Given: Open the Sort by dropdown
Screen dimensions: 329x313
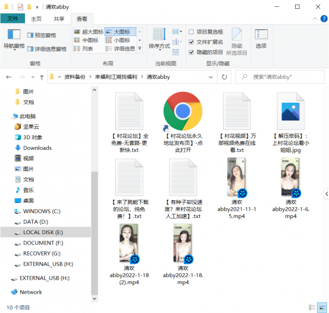Looking at the screenshot, I should [159, 39].
